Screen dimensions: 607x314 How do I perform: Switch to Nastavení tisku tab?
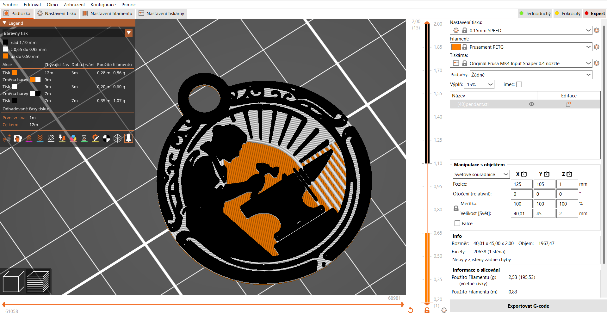57,13
